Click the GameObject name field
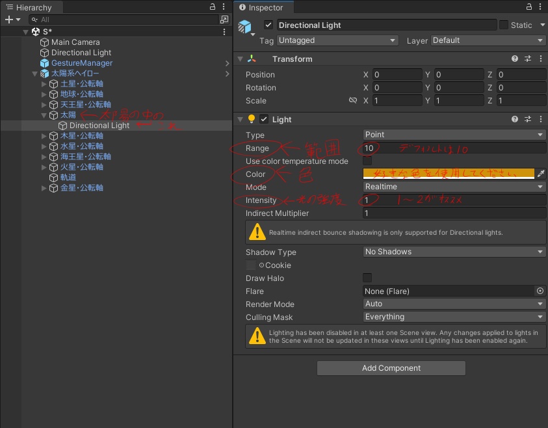Image resolution: width=548 pixels, height=428 pixels. click(x=387, y=25)
